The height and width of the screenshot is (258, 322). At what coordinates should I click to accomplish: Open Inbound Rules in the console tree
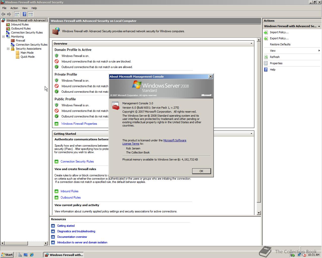pos(20,24)
